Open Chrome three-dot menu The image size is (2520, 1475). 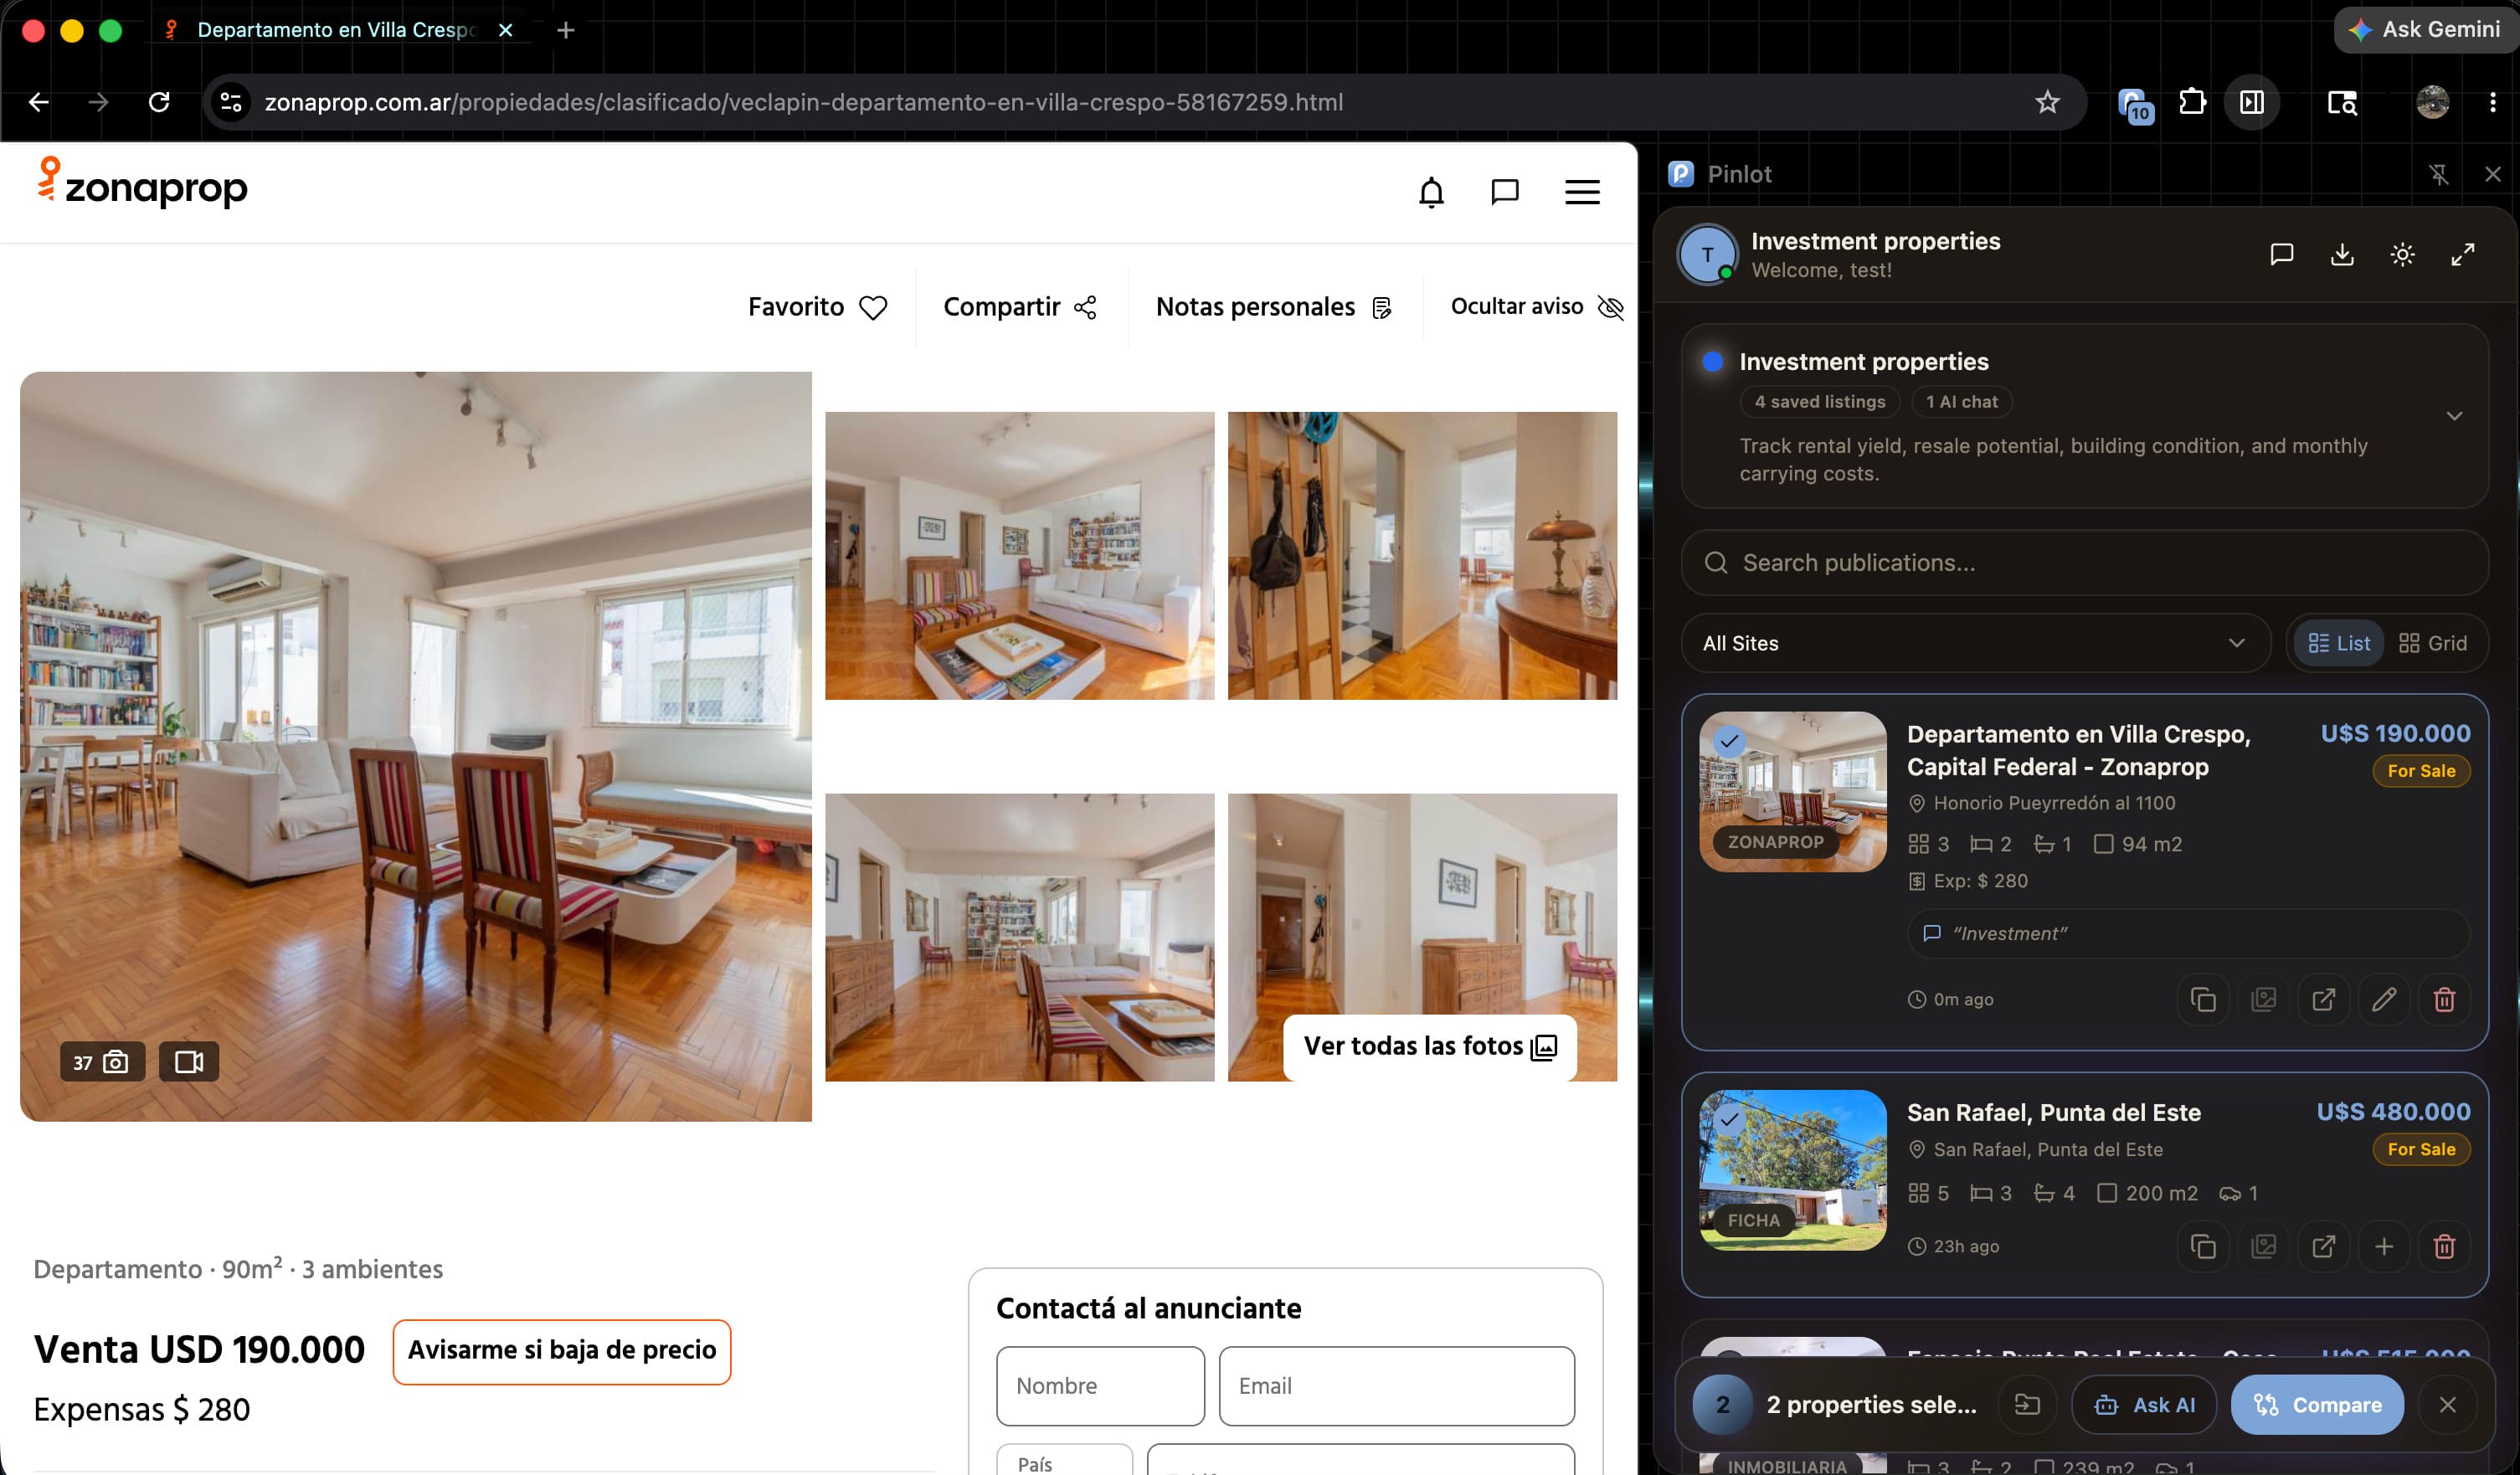[x=2492, y=102]
